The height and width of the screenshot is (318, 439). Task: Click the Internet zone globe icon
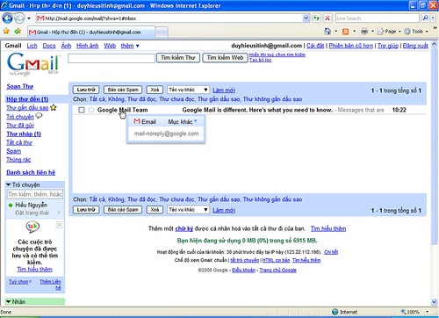(335, 312)
